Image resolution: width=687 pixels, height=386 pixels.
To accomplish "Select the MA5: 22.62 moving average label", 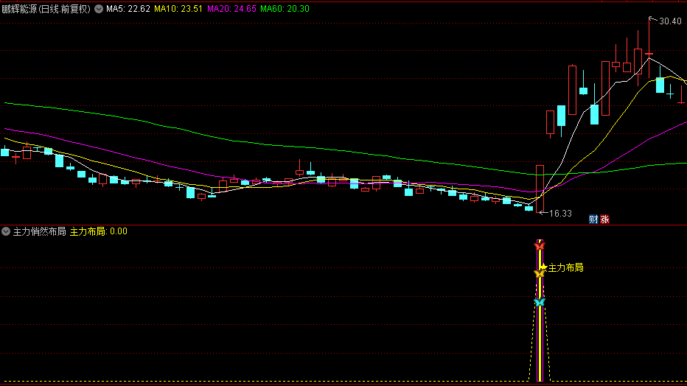I will (x=128, y=9).
